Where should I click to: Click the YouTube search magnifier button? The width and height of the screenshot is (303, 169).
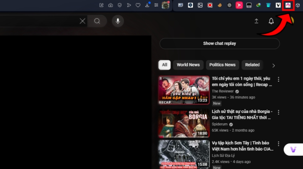97,21
